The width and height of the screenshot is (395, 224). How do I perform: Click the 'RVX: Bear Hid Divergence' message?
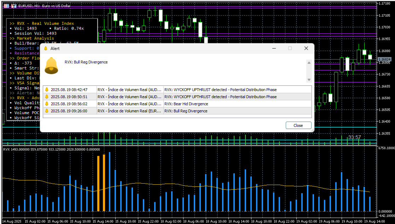click(186, 104)
